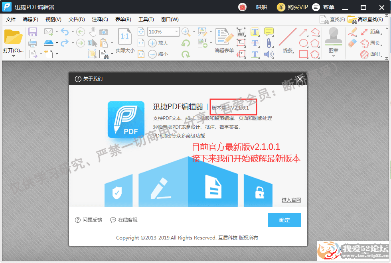
Task: Click the 确定 button in the dialog
Action: [x=284, y=220]
